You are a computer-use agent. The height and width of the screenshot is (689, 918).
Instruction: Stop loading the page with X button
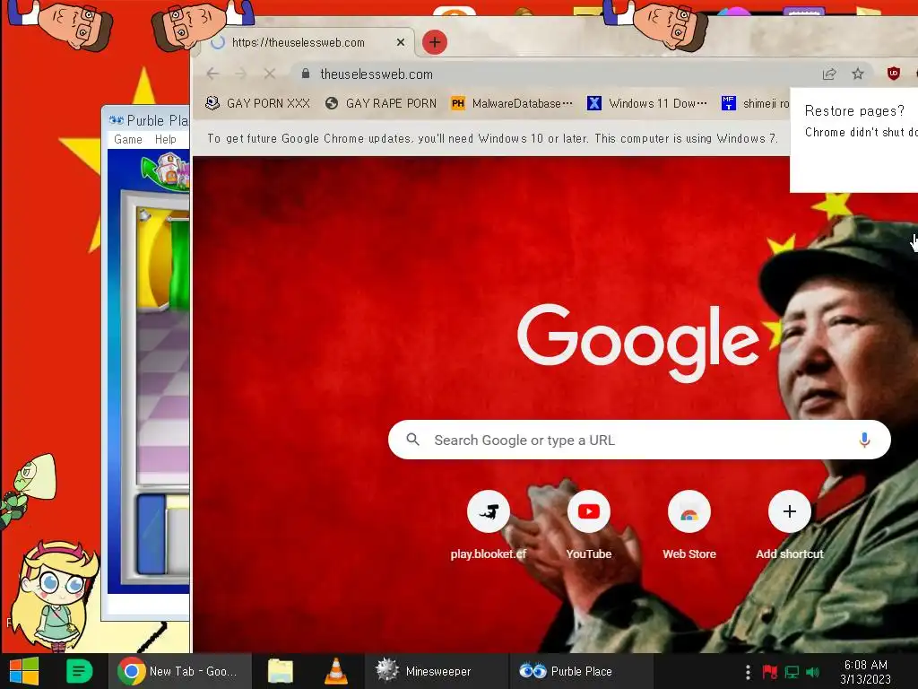pos(269,74)
